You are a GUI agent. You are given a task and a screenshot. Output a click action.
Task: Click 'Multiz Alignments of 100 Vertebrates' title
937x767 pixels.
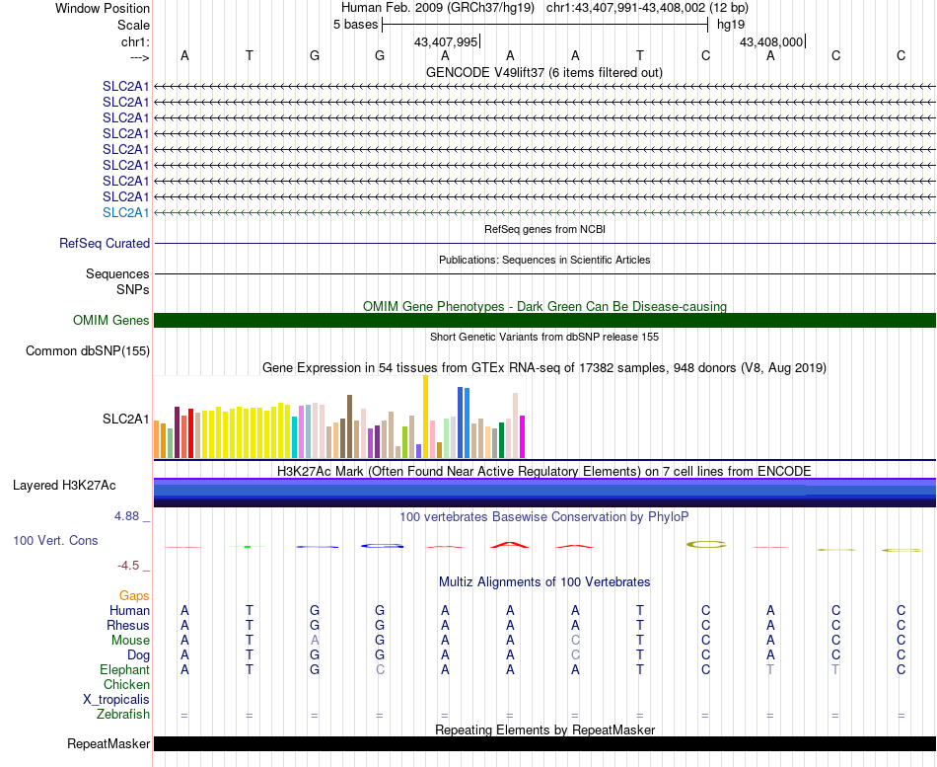[x=544, y=582]
